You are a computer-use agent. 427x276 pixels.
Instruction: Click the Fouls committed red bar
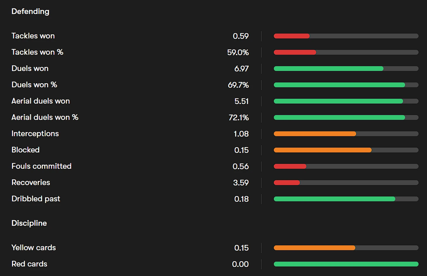point(290,166)
